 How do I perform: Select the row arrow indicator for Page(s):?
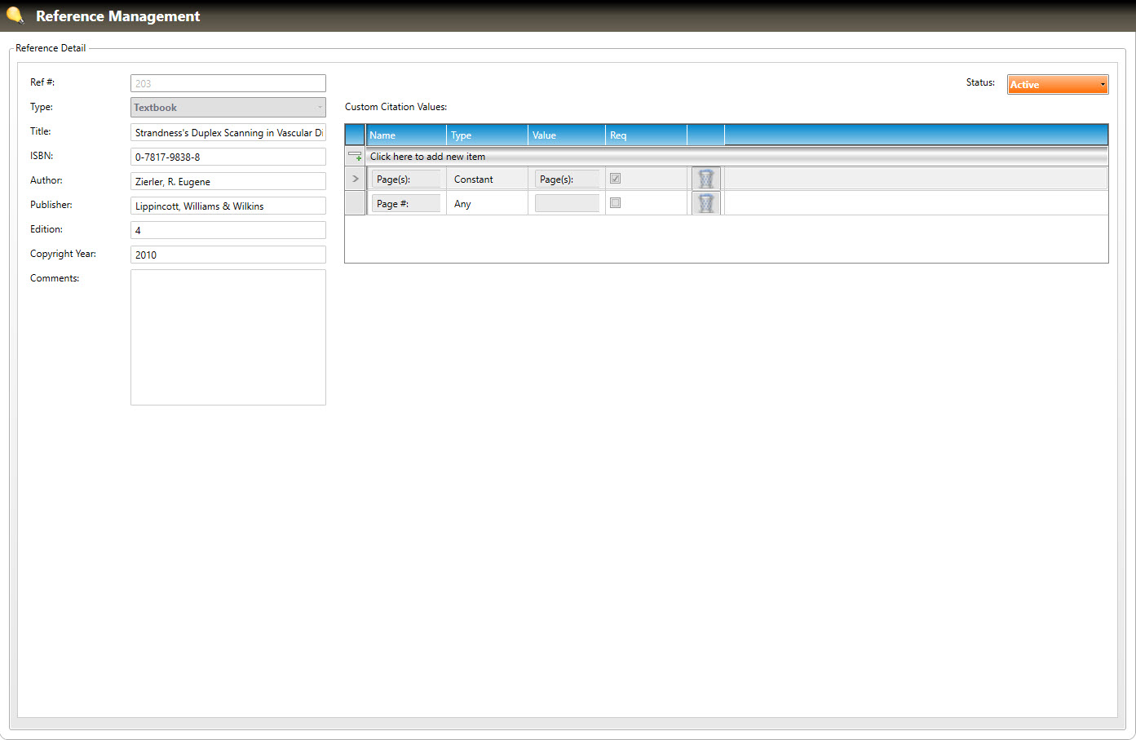click(356, 179)
